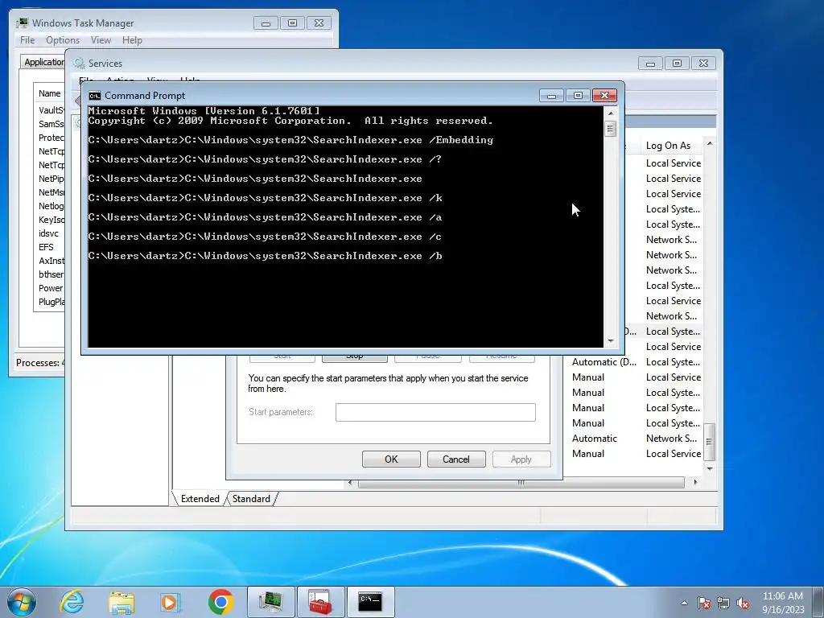This screenshot has height=618, width=824.
Task: Select bthserv row in Task Manager
Action: tap(49, 274)
